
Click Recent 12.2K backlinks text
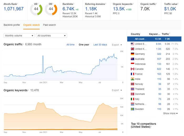[x=69, y=13]
